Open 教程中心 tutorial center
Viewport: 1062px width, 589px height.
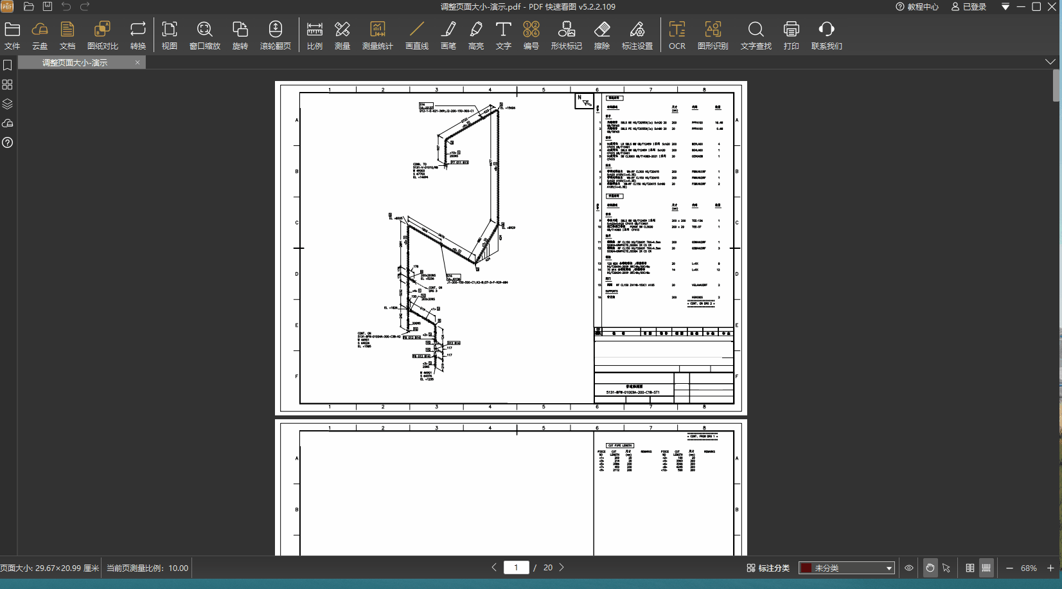(x=917, y=6)
